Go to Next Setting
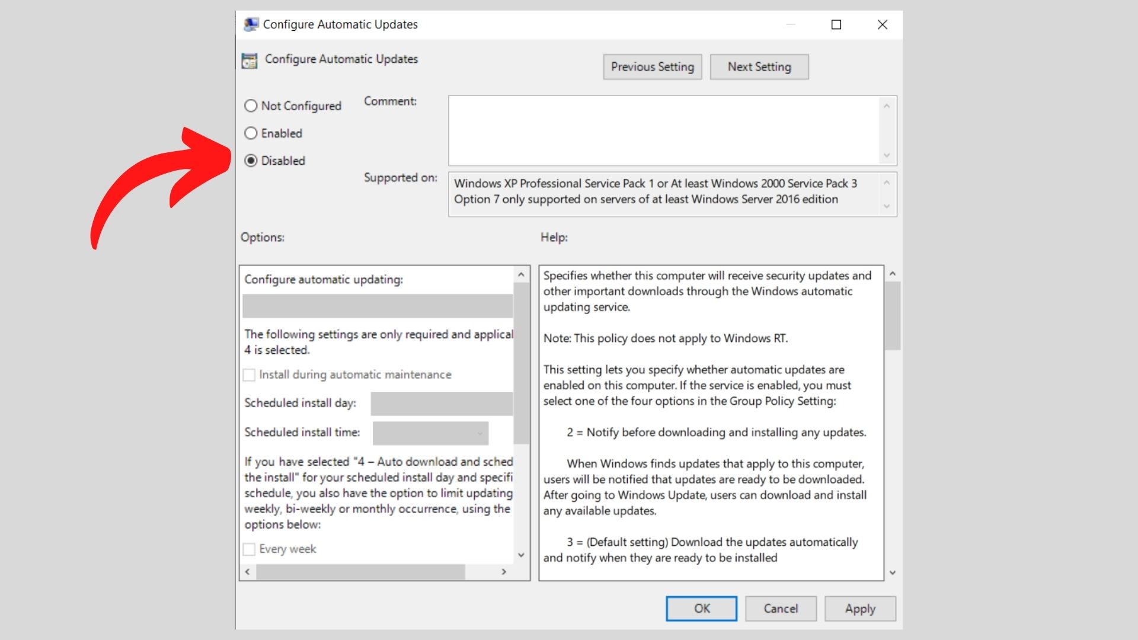 tap(759, 67)
